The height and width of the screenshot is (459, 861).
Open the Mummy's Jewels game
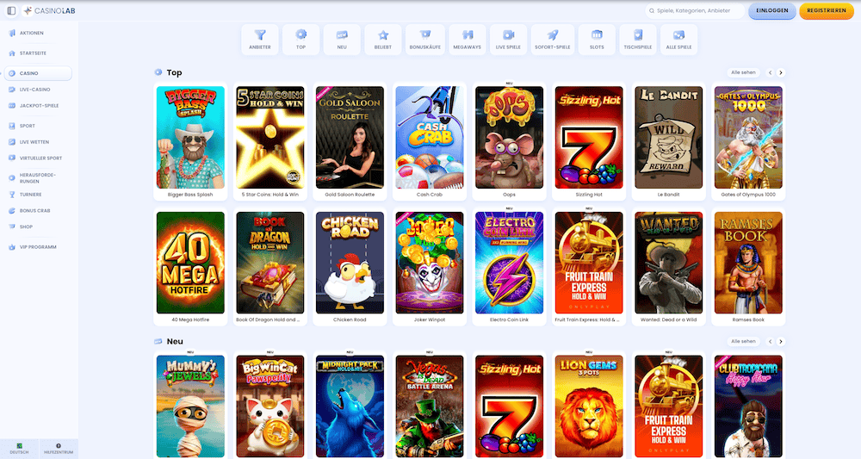(x=190, y=406)
